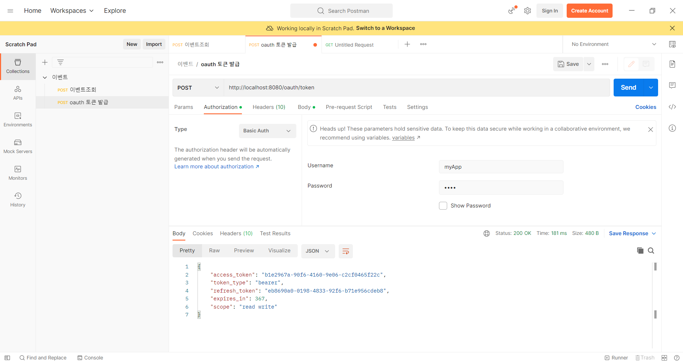
Task: Open the documentation icon in right sidebar
Action: pos(672,64)
